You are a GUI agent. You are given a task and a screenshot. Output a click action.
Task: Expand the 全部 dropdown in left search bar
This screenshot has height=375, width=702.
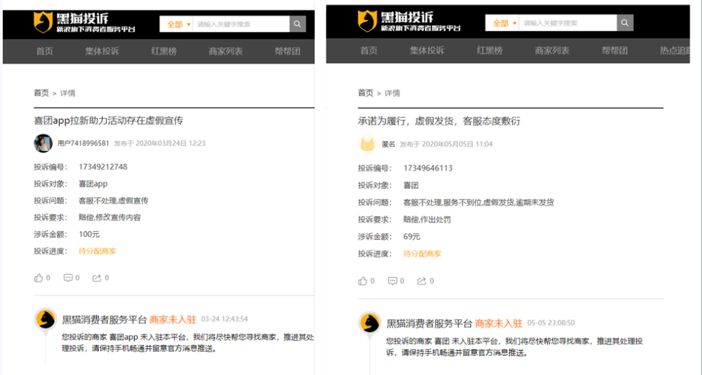point(178,24)
